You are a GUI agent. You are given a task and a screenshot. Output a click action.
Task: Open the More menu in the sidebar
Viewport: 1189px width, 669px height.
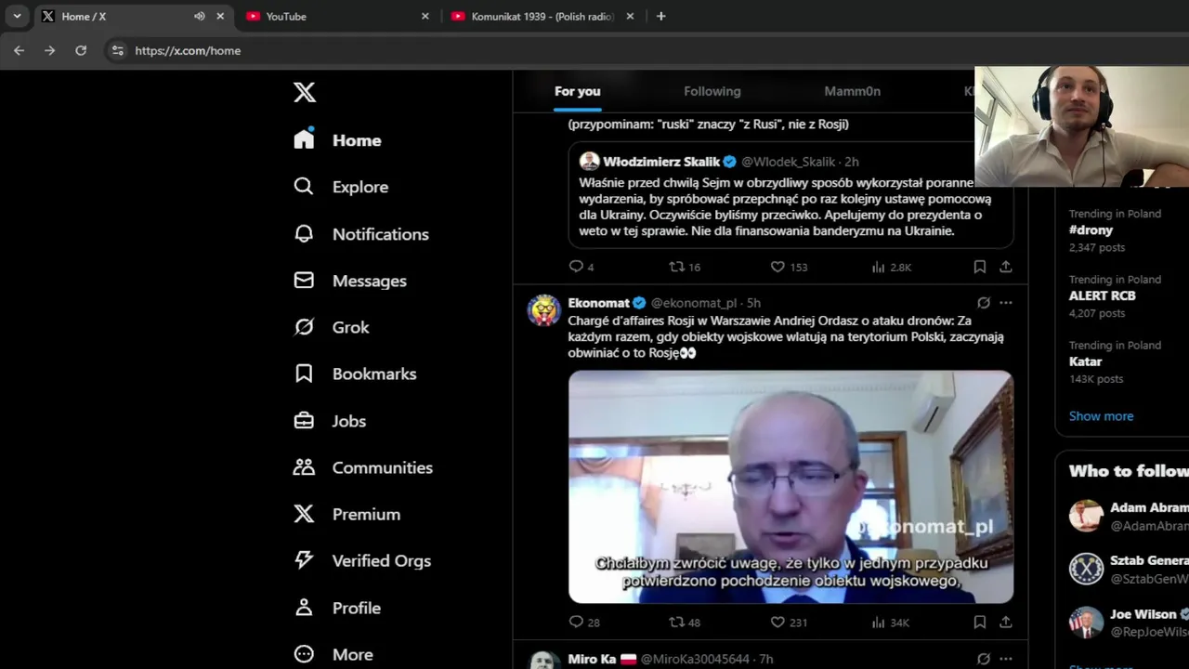(x=333, y=654)
